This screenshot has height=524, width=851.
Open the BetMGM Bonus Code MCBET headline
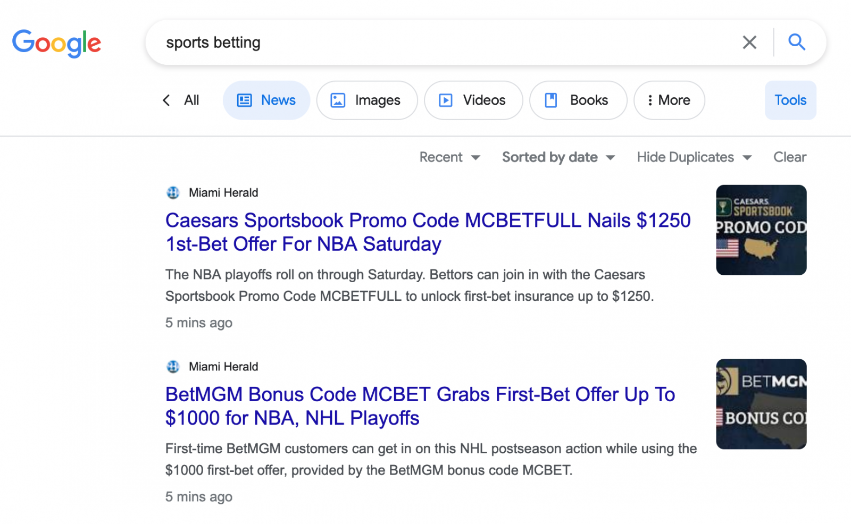pos(420,406)
